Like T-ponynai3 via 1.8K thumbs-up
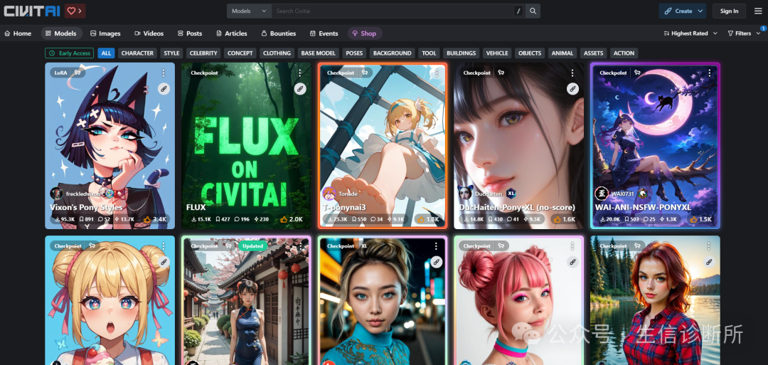Image resolution: width=768 pixels, height=365 pixels. (427, 219)
